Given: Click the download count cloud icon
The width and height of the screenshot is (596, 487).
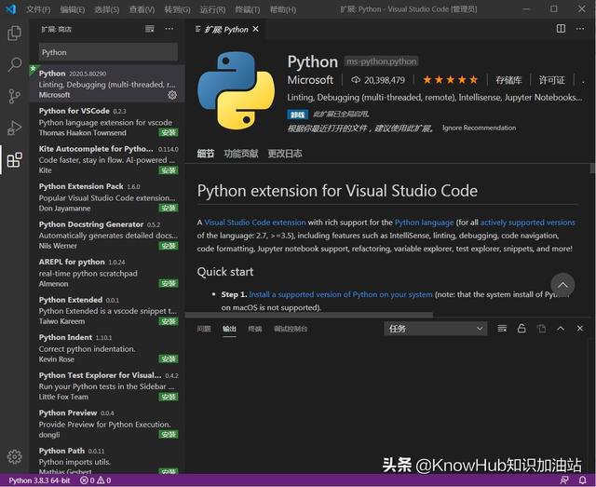Looking at the screenshot, I should pos(356,80).
